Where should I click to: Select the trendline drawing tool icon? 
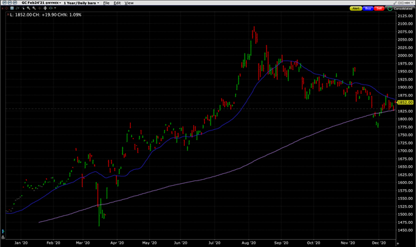[x=17, y=8]
